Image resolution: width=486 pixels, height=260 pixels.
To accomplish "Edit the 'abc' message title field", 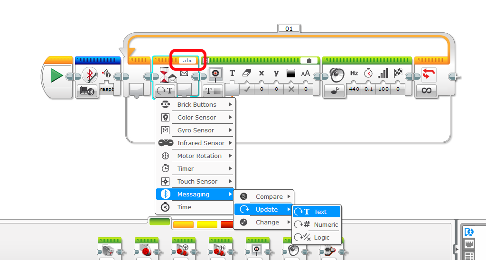I will [187, 60].
